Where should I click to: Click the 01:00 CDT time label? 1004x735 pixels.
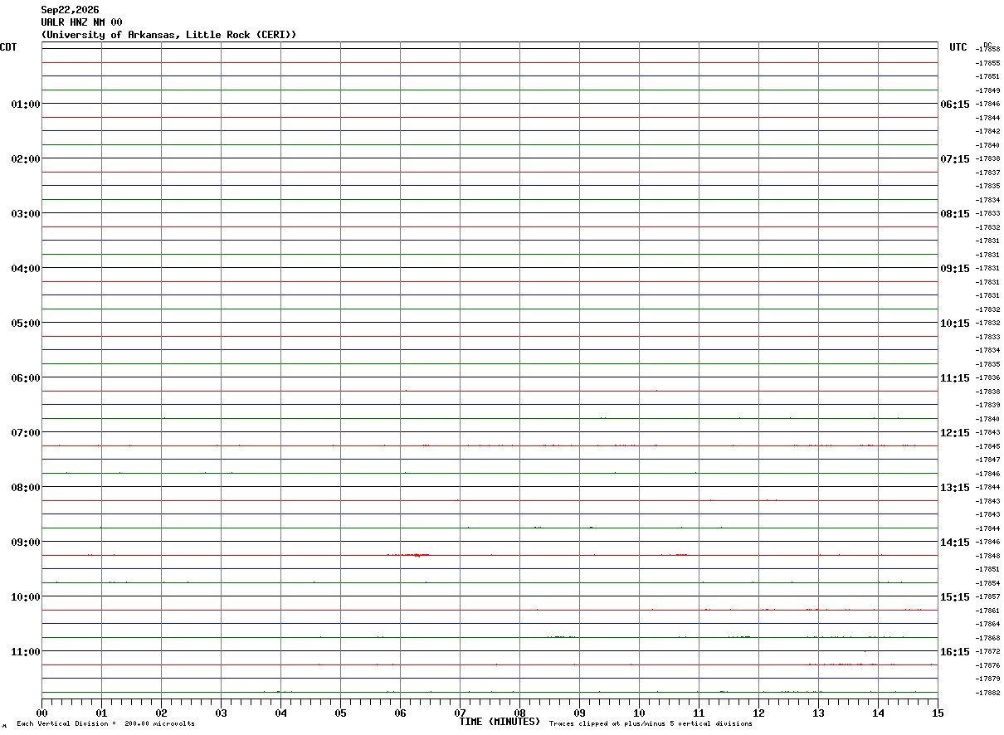26,105
